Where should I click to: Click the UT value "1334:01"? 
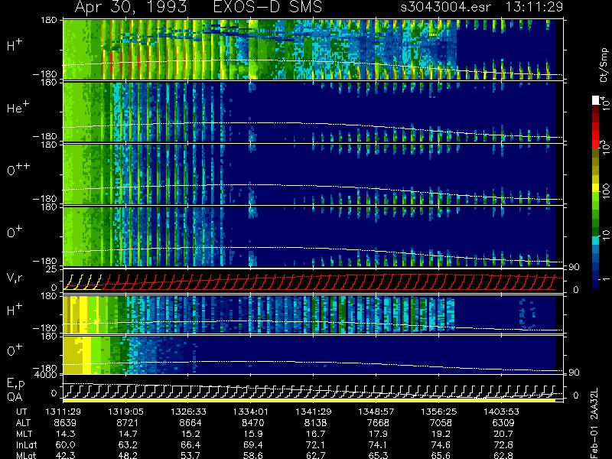coord(251,412)
